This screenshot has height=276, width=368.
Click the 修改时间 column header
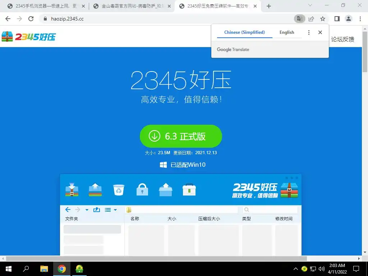284,219
